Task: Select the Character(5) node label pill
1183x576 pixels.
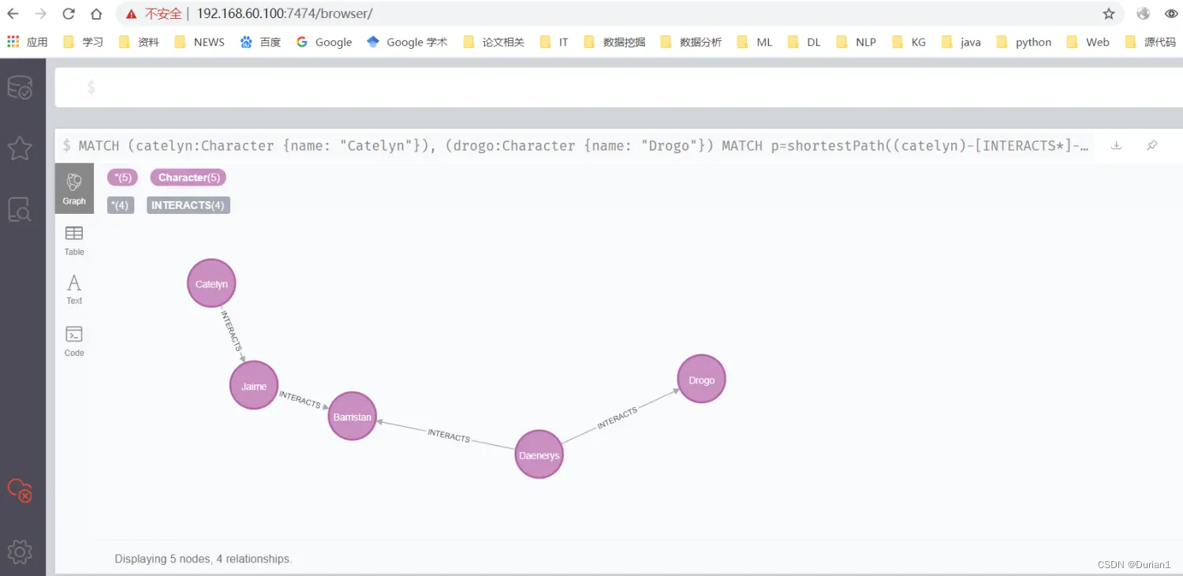Action: (x=188, y=178)
